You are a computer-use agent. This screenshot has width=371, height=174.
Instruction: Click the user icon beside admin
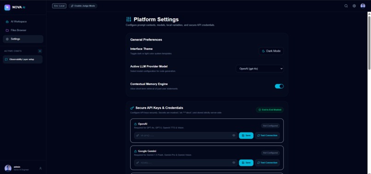coord(41,168)
